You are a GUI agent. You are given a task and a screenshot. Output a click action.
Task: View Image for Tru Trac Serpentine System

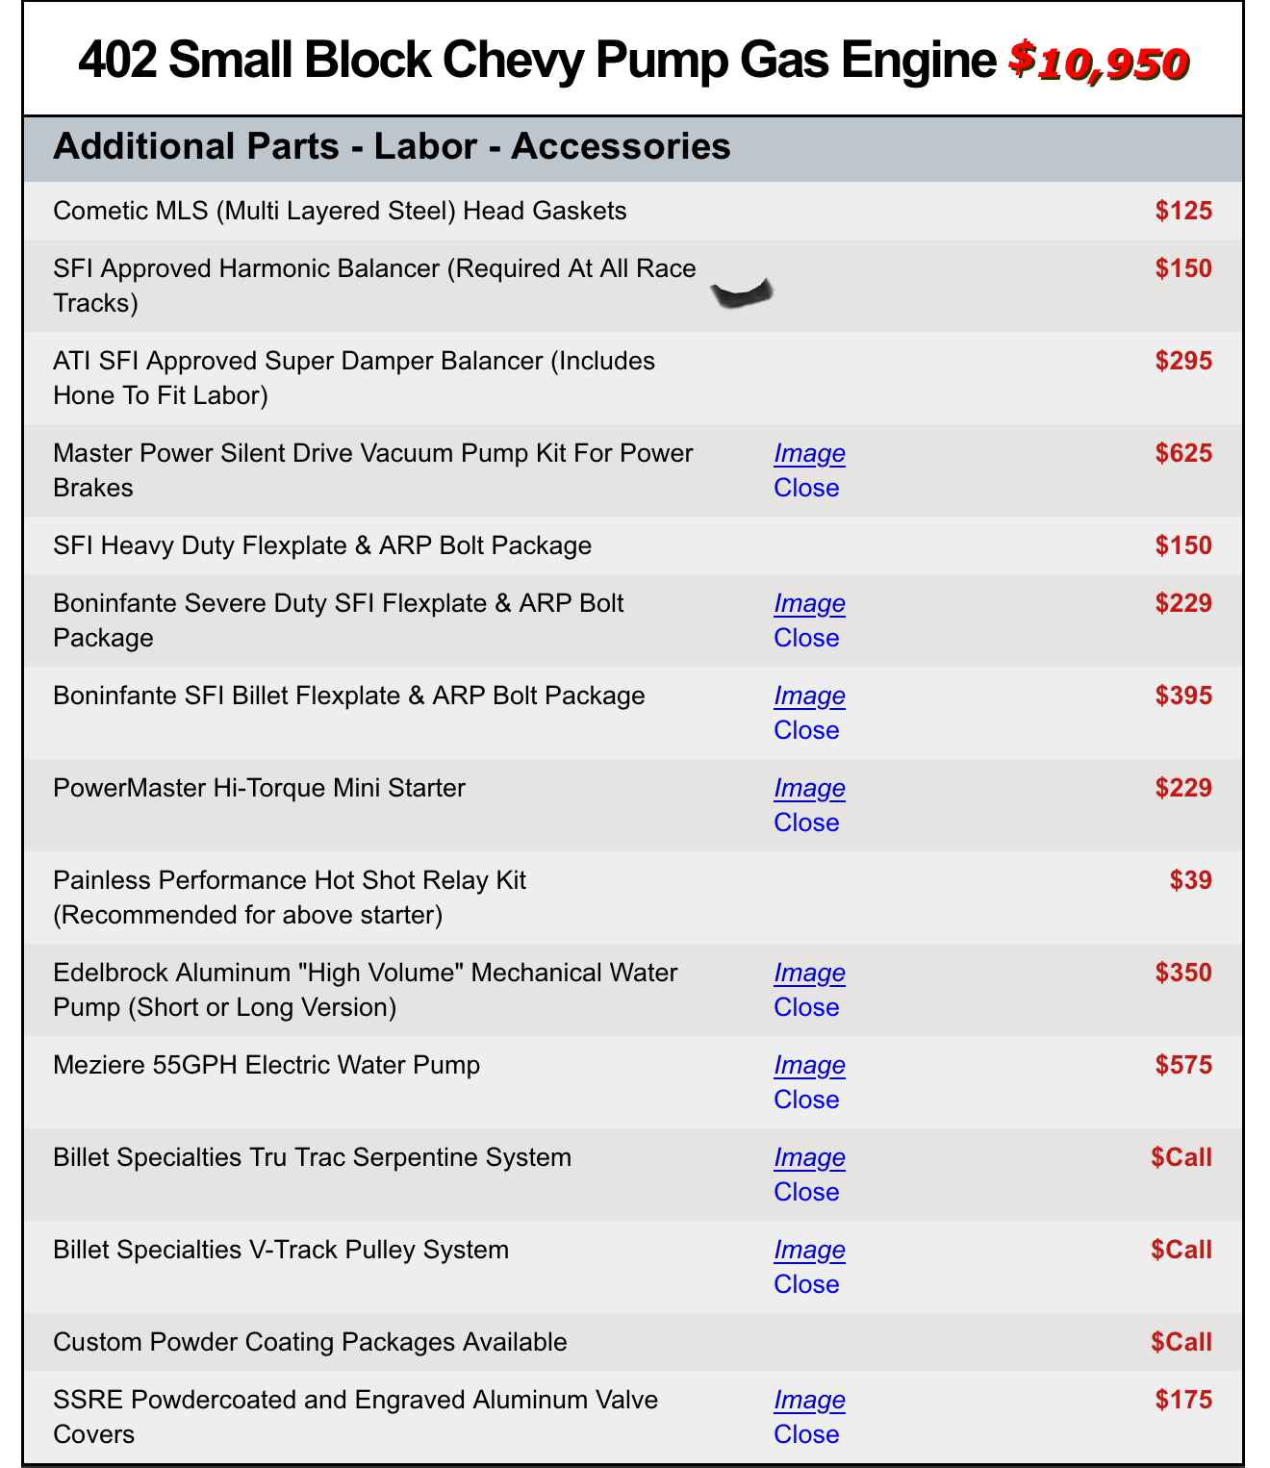[x=809, y=1157]
